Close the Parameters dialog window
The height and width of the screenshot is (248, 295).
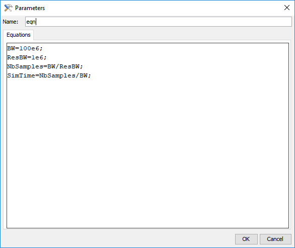(287, 8)
